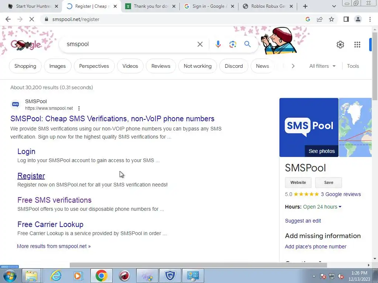
Task: Open More results from smspool.net
Action: click(x=54, y=246)
